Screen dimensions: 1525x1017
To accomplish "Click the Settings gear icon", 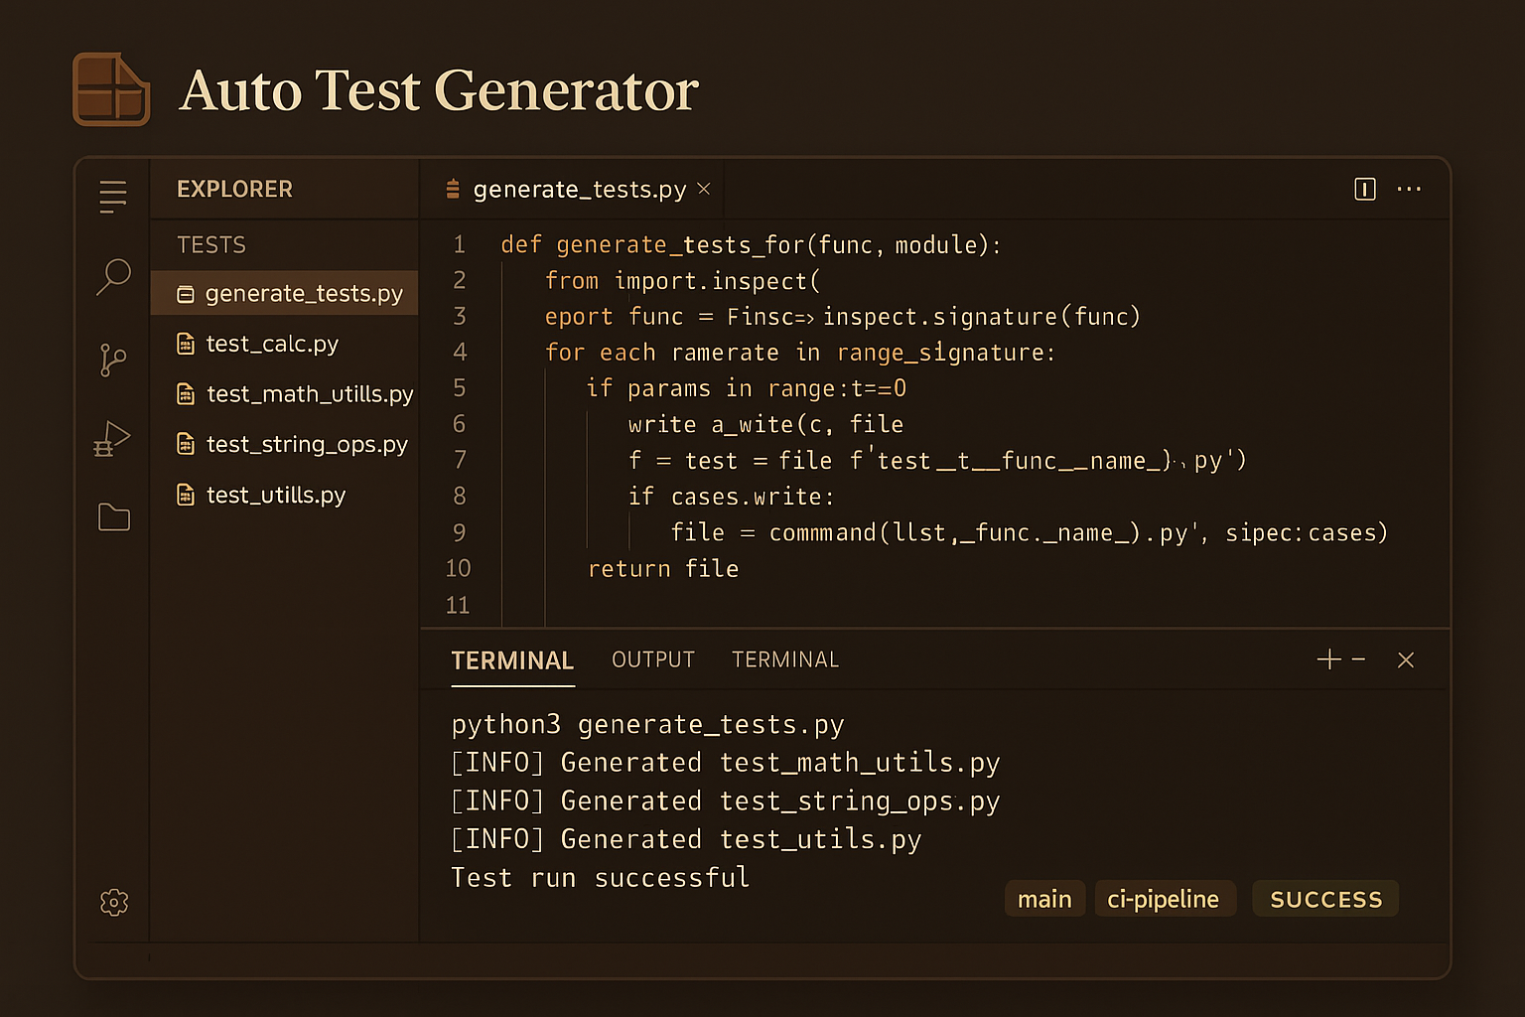I will click(x=113, y=902).
